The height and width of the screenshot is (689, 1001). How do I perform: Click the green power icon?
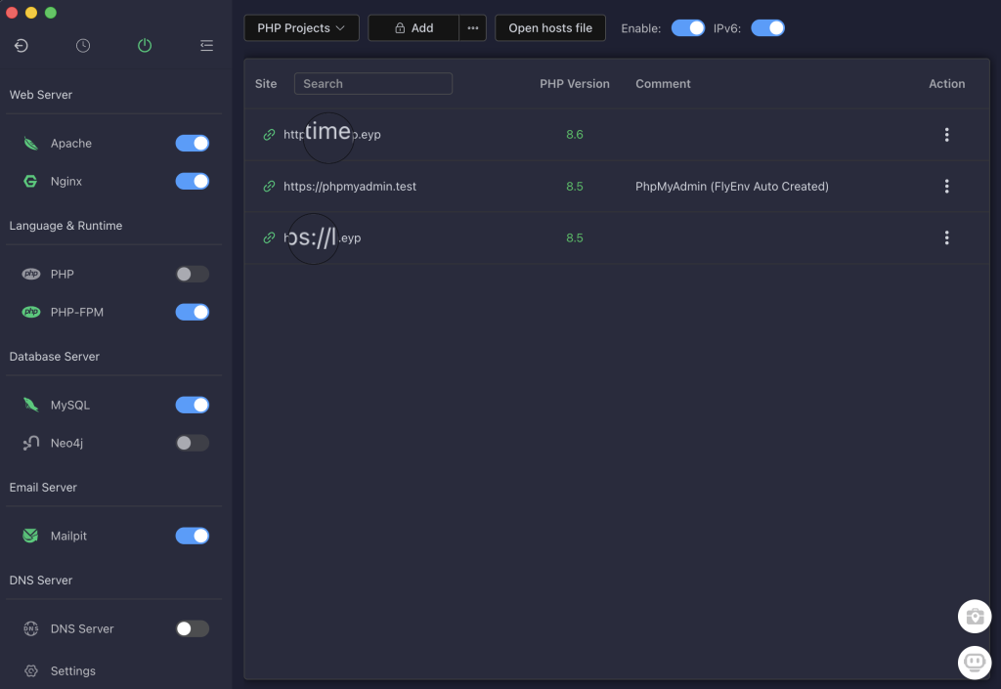(x=145, y=45)
